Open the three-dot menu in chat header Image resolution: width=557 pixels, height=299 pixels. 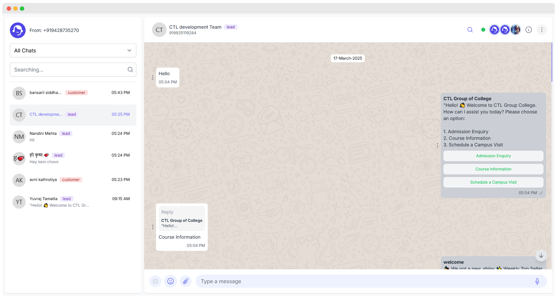click(542, 30)
